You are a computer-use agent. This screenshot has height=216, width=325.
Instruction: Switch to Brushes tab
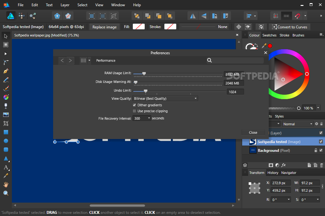pyautogui.click(x=298, y=35)
